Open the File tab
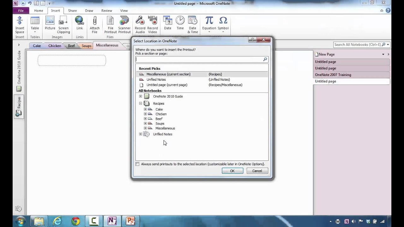 (x=21, y=10)
